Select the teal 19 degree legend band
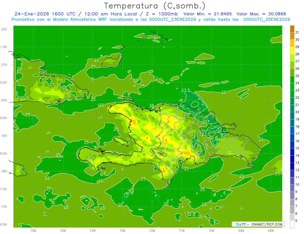The image size is (304, 234). pos(292,116)
